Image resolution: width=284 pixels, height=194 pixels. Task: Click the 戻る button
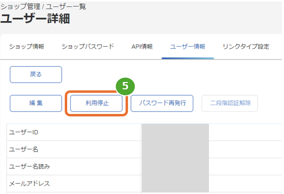[36, 75]
